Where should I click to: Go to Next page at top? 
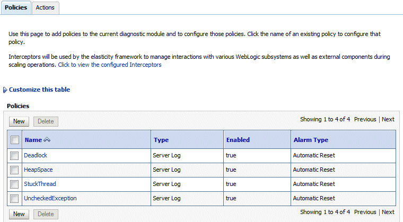388,119
